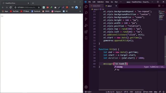166x93 pixels.
Task: Open the YouTube bookmark
Action: coord(14,11)
